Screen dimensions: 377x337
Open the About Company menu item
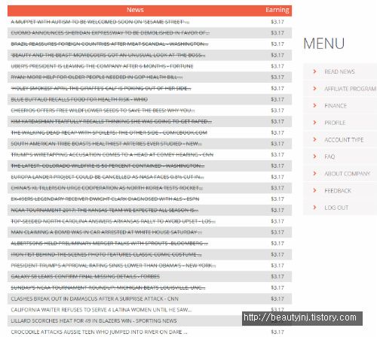click(347, 174)
